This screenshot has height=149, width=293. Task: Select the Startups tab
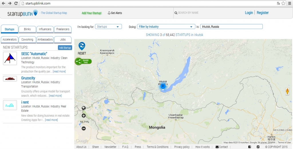tap(9, 29)
